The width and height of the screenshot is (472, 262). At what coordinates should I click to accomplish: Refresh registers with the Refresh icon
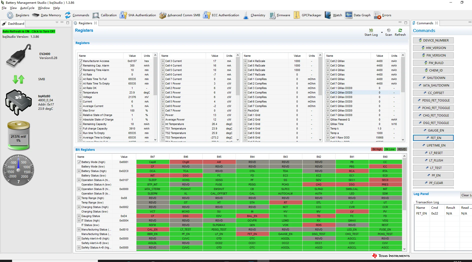[400, 30]
